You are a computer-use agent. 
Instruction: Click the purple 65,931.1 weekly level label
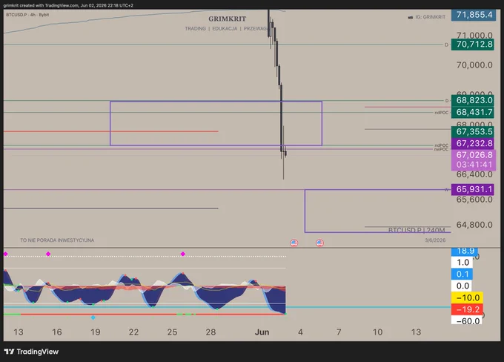click(474, 189)
